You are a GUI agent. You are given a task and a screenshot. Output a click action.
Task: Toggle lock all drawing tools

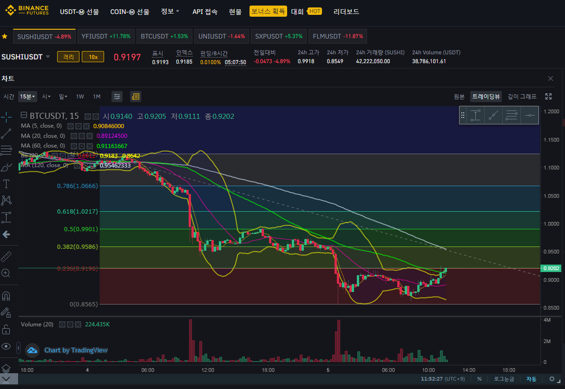[x=6, y=330]
